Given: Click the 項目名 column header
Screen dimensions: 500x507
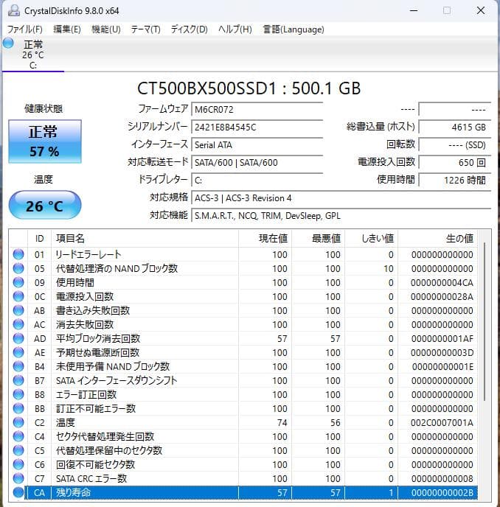Looking at the screenshot, I should [145, 239].
